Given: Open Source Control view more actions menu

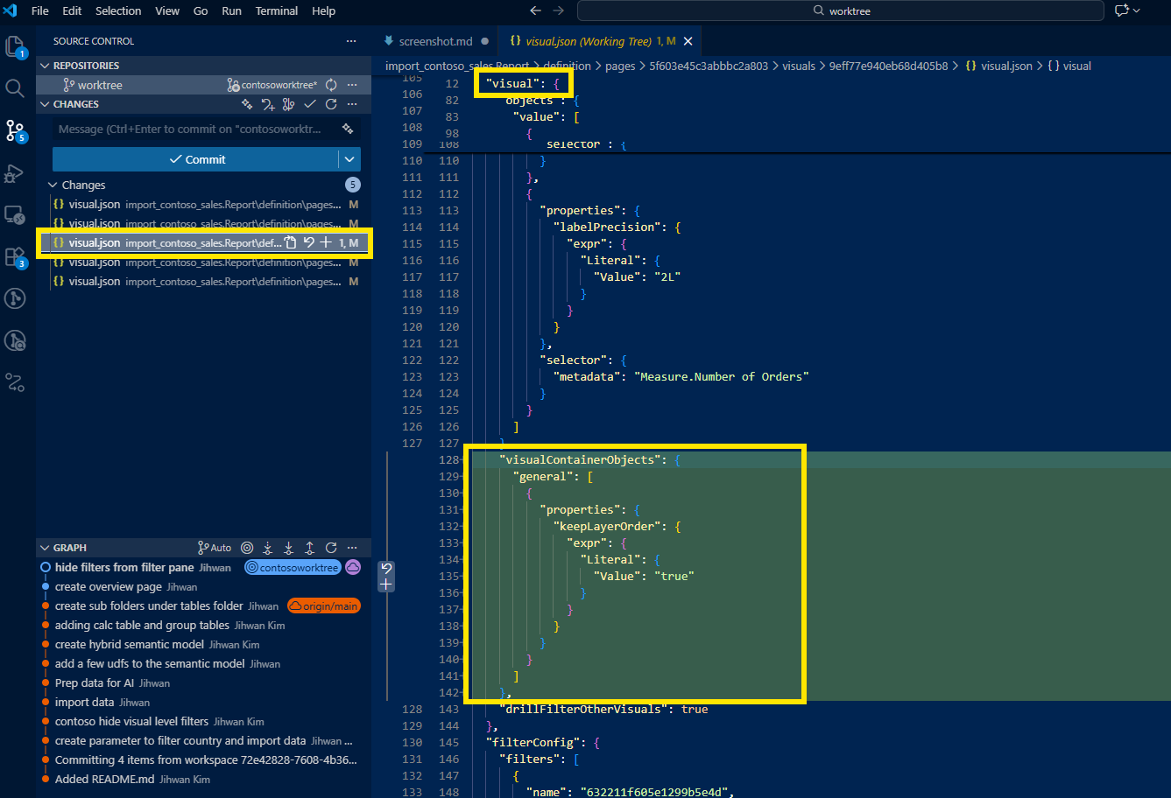Looking at the screenshot, I should (351, 41).
